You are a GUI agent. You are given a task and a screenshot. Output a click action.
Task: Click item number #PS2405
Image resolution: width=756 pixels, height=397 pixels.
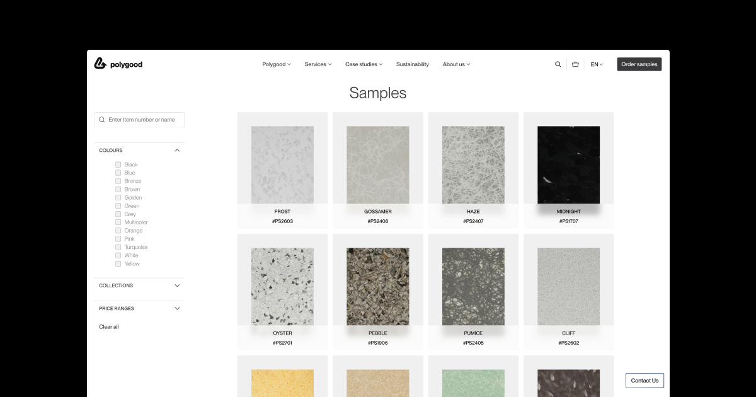[x=473, y=343]
